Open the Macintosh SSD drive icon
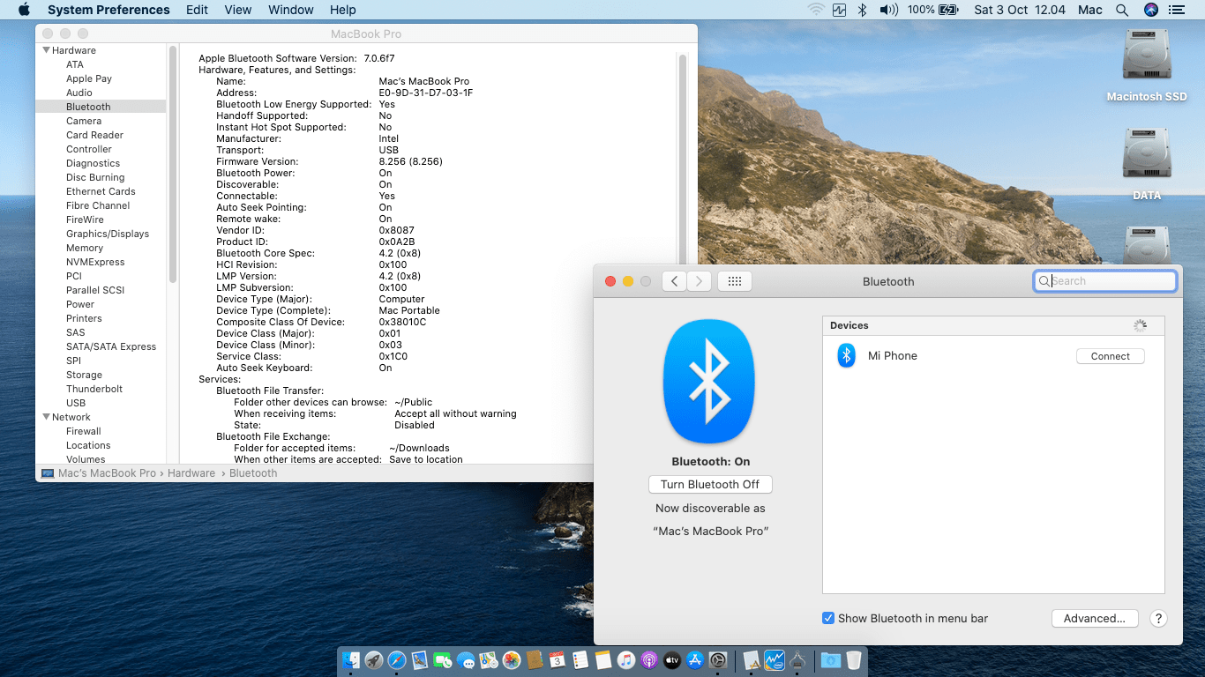1205x677 pixels. (1146, 56)
